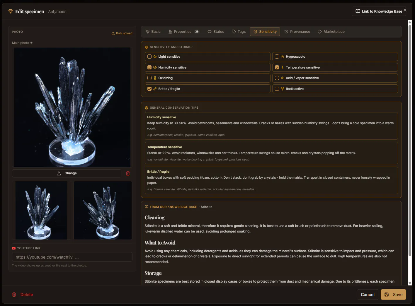
Task: Click the history icon in Provenance tab
Action: click(x=286, y=32)
